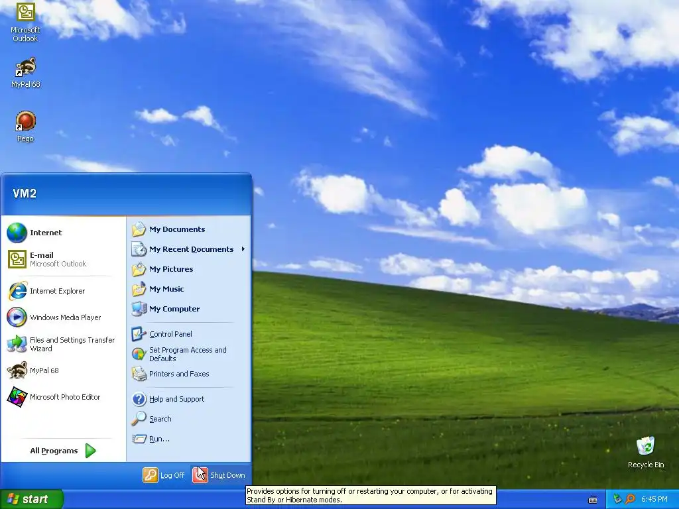This screenshot has height=509, width=679.
Task: Click the Set Program Access and Defaults text
Action: 188,354
